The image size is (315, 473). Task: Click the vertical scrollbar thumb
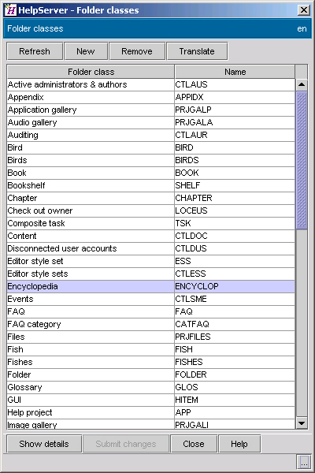302,160
